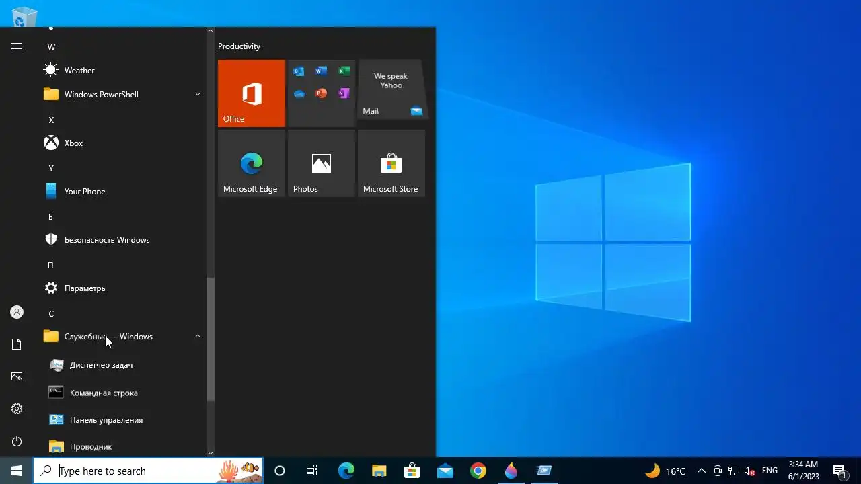Screen dimensions: 861x484
Task: Open the user account icon in Start sidebar
Action: (17, 312)
